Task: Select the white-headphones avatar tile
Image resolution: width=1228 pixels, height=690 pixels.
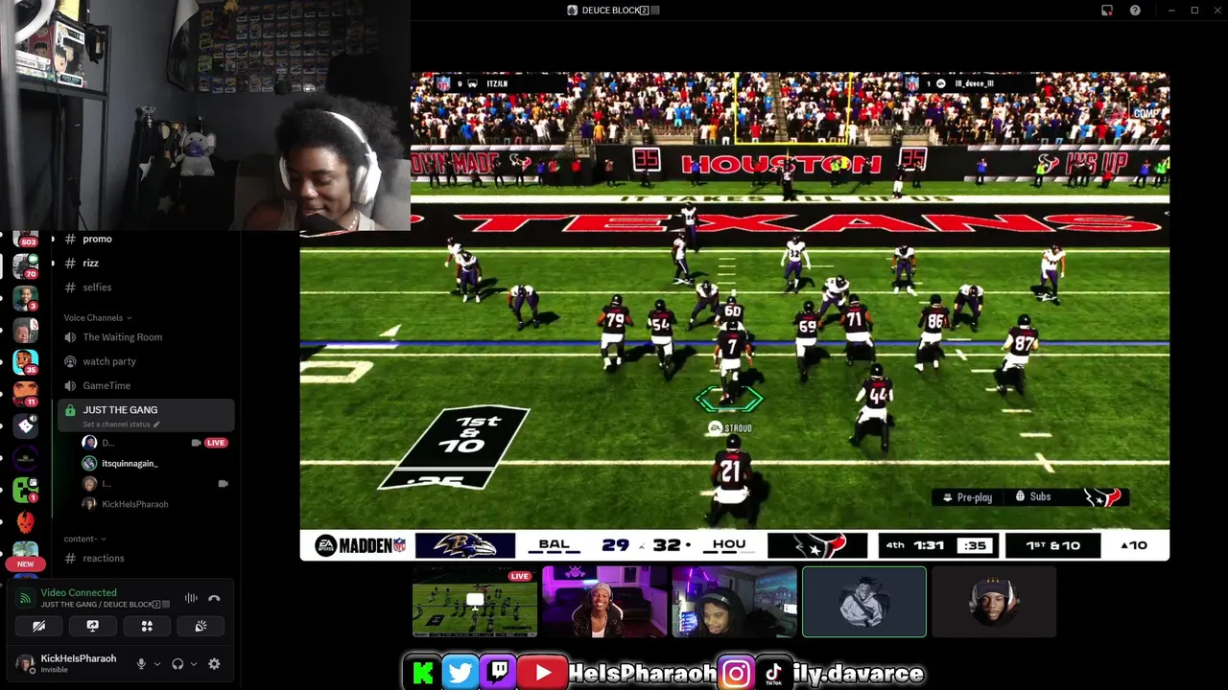Action: [994, 602]
